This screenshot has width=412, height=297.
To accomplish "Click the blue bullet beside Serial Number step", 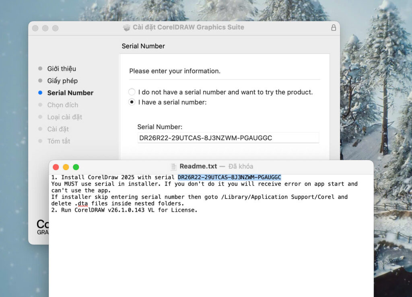I will 40,93.
